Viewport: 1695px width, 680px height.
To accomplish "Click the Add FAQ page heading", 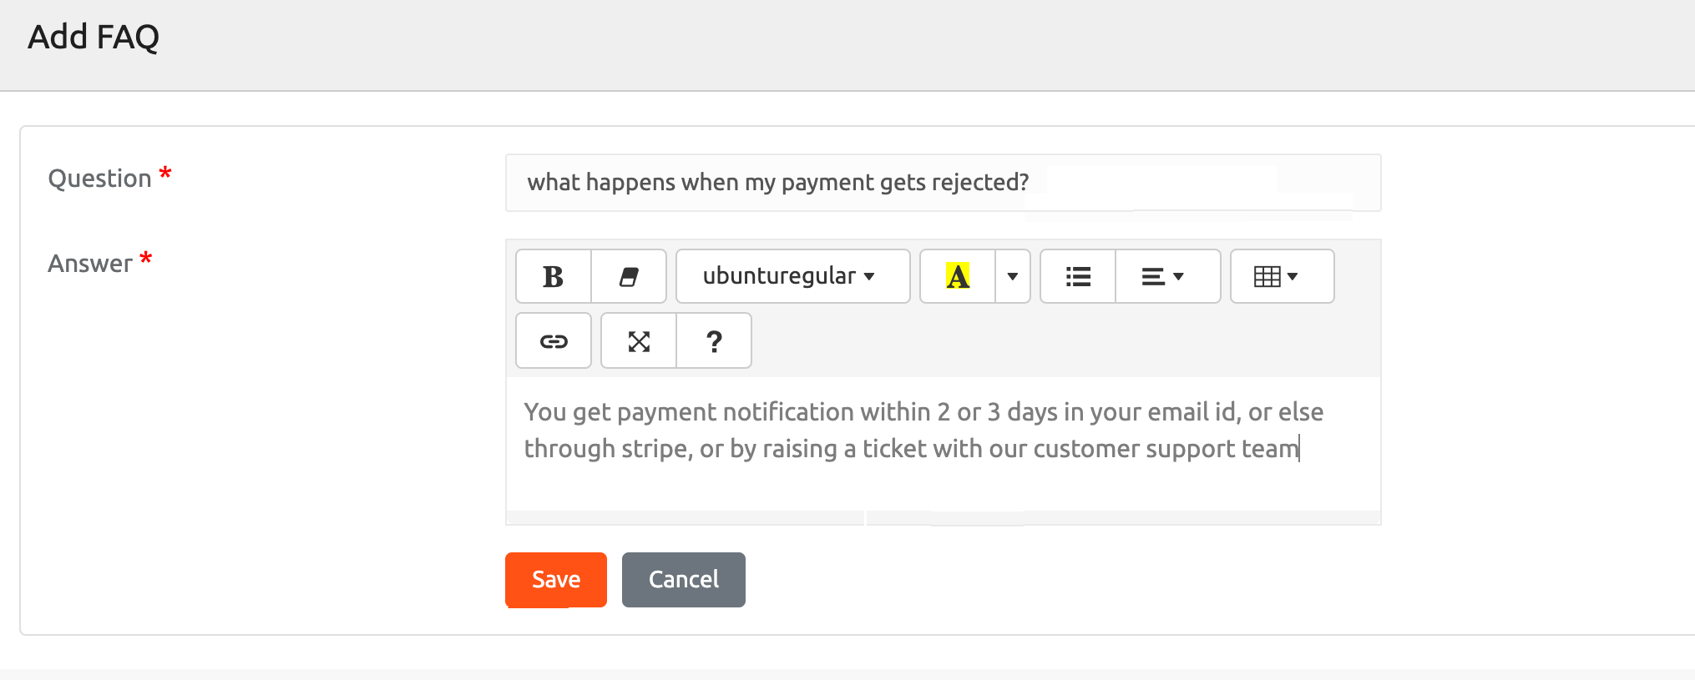I will [x=94, y=37].
